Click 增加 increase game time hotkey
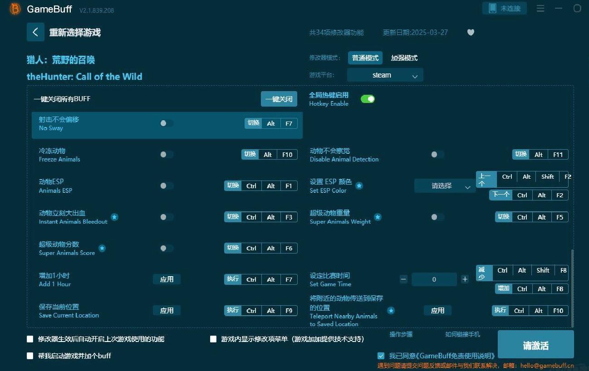The height and width of the screenshot is (371, 589). tap(503, 289)
